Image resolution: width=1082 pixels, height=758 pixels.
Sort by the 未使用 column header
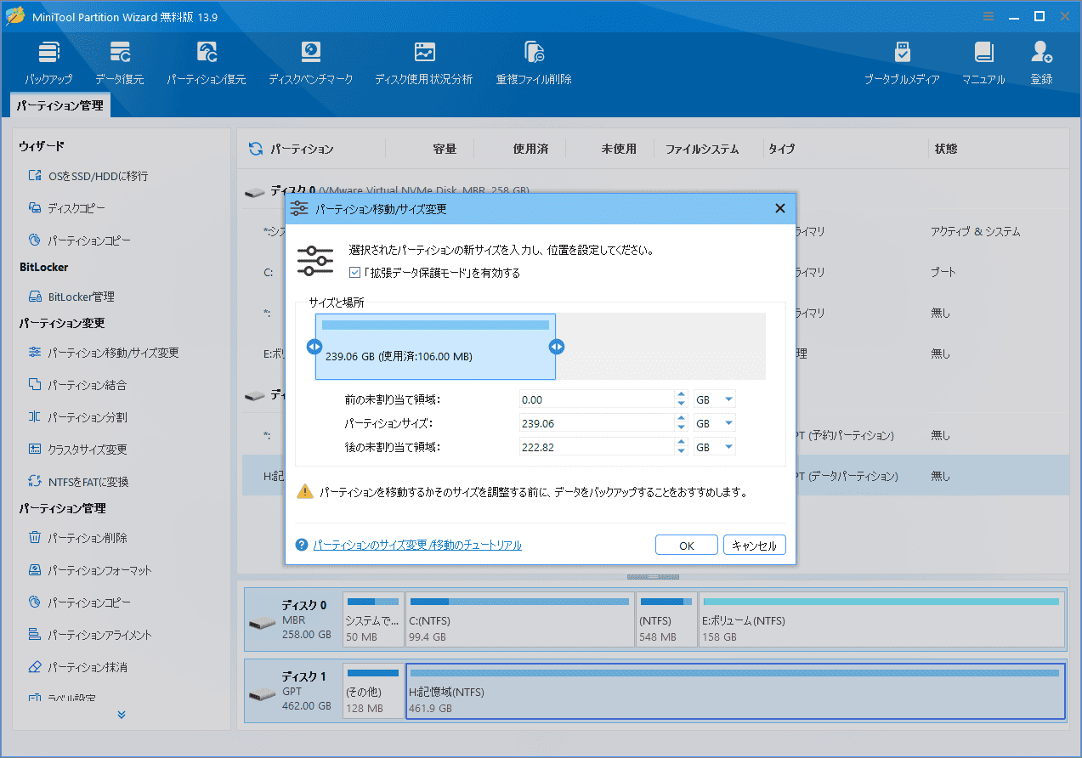coord(619,149)
